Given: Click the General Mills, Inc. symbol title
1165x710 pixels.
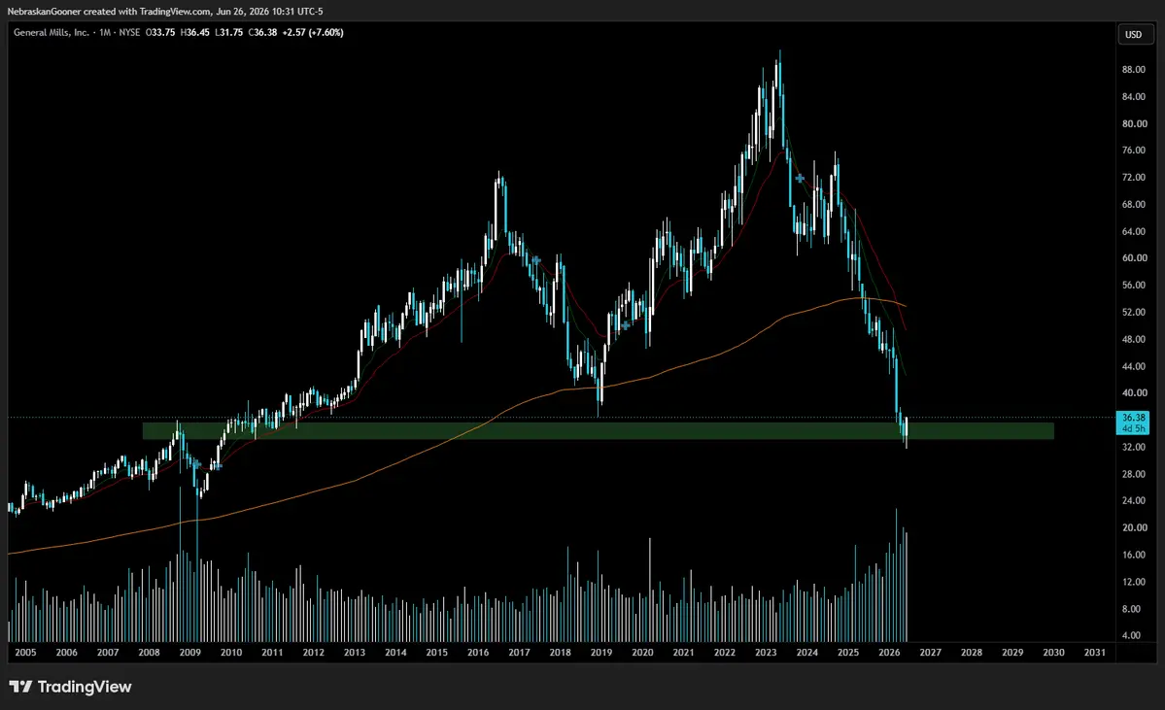Looking at the screenshot, I should pyautogui.click(x=51, y=33).
